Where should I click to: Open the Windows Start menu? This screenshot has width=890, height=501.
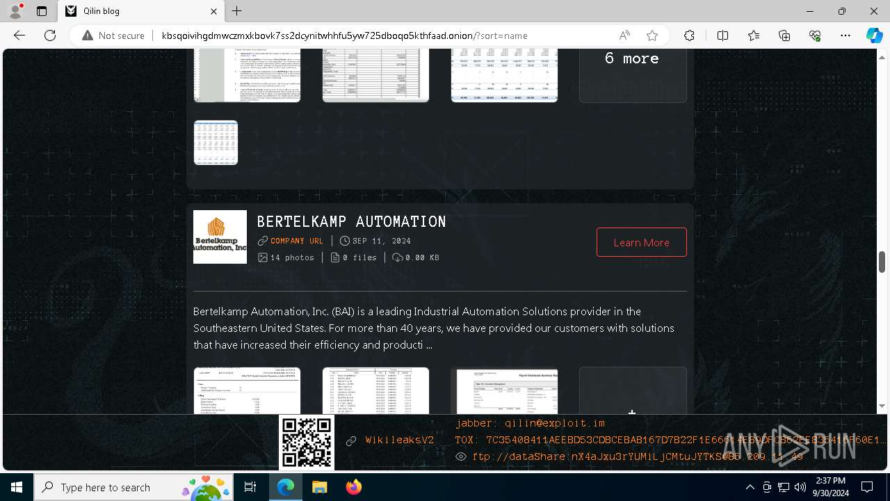17,487
